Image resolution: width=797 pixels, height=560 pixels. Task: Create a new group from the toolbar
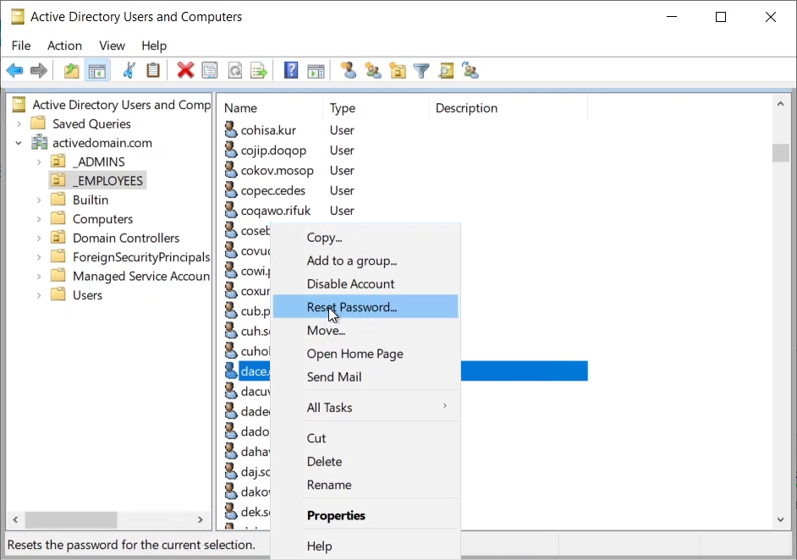(x=373, y=70)
